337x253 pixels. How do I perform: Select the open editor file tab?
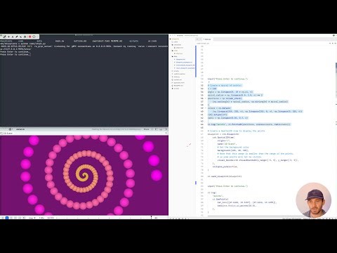(207, 39)
